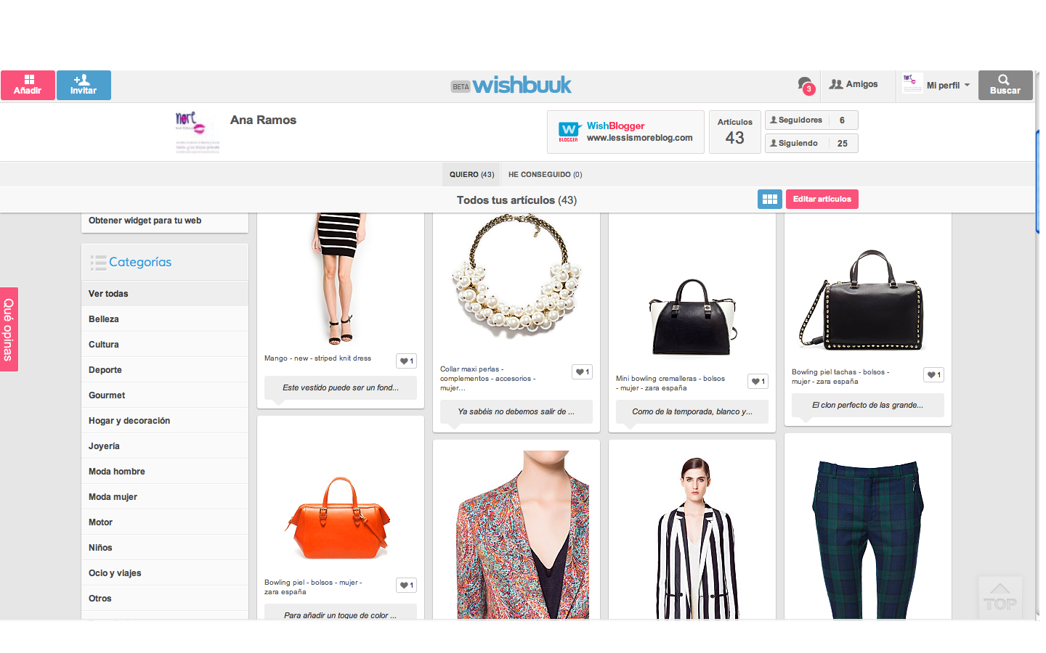Open Siguiendo 25 list
1046x653 pixels.
click(811, 143)
